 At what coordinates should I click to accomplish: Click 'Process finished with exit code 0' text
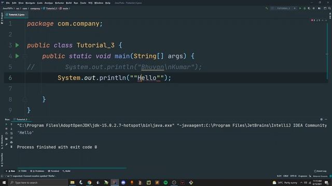click(x=57, y=147)
